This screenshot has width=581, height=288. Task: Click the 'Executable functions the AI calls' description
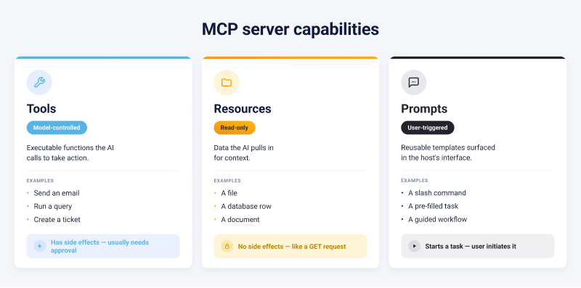[x=70, y=153]
